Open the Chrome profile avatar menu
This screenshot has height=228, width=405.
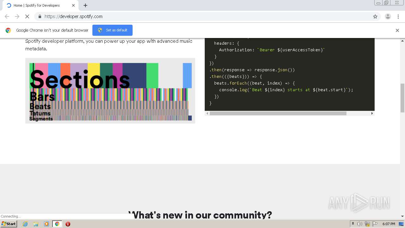click(x=388, y=16)
